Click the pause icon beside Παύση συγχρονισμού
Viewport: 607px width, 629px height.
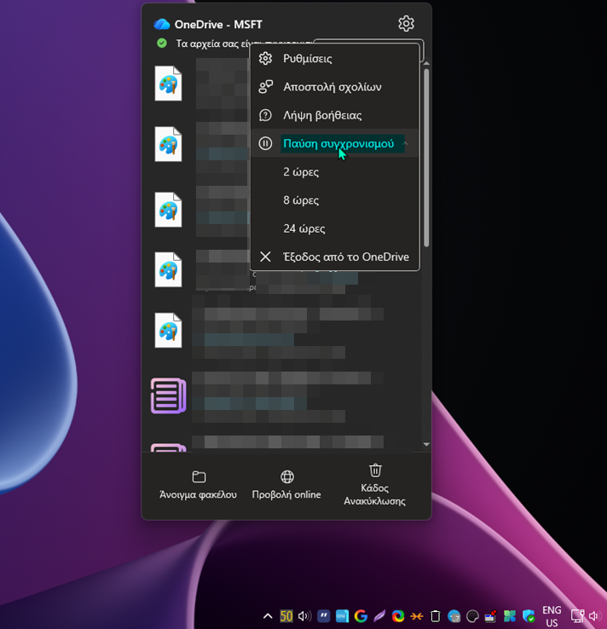pos(265,143)
